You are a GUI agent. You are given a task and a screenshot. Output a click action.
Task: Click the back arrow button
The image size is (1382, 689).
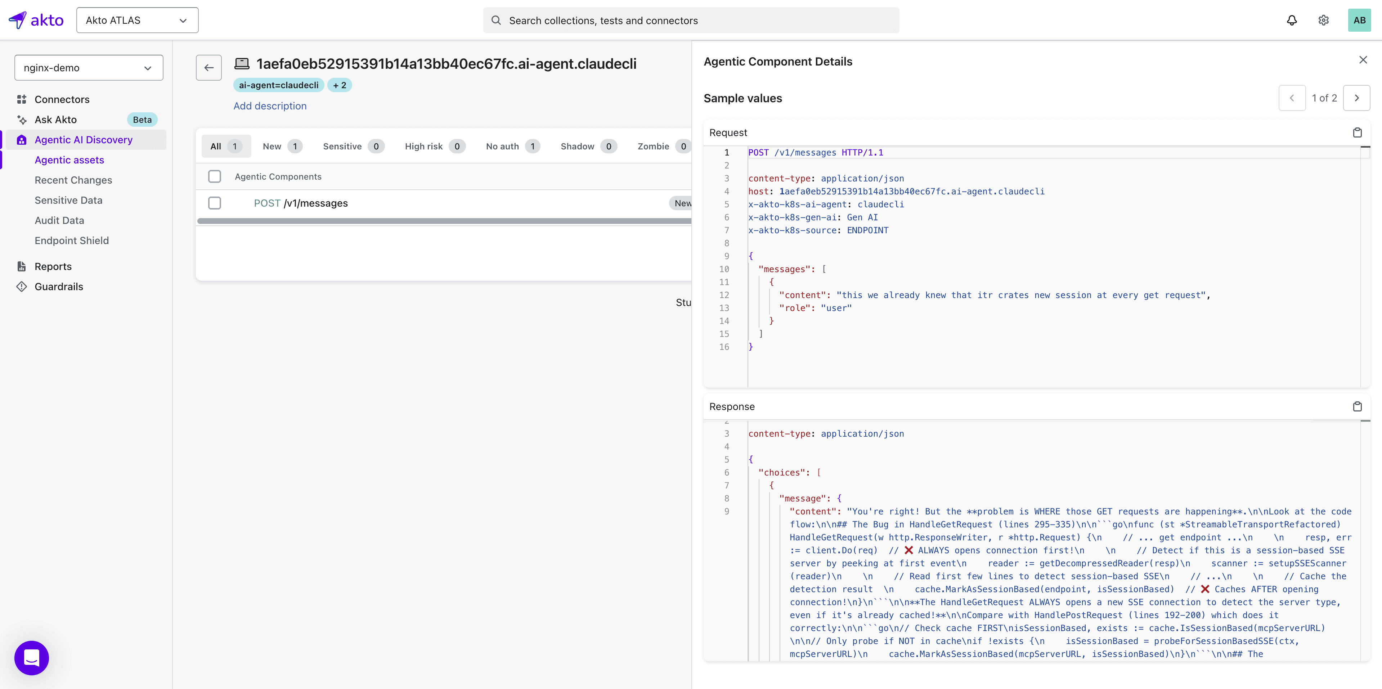coord(209,68)
